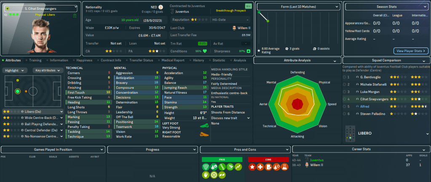This screenshot has width=431, height=182.
Task: Click the View Player Stats button
Action: coord(411,51)
